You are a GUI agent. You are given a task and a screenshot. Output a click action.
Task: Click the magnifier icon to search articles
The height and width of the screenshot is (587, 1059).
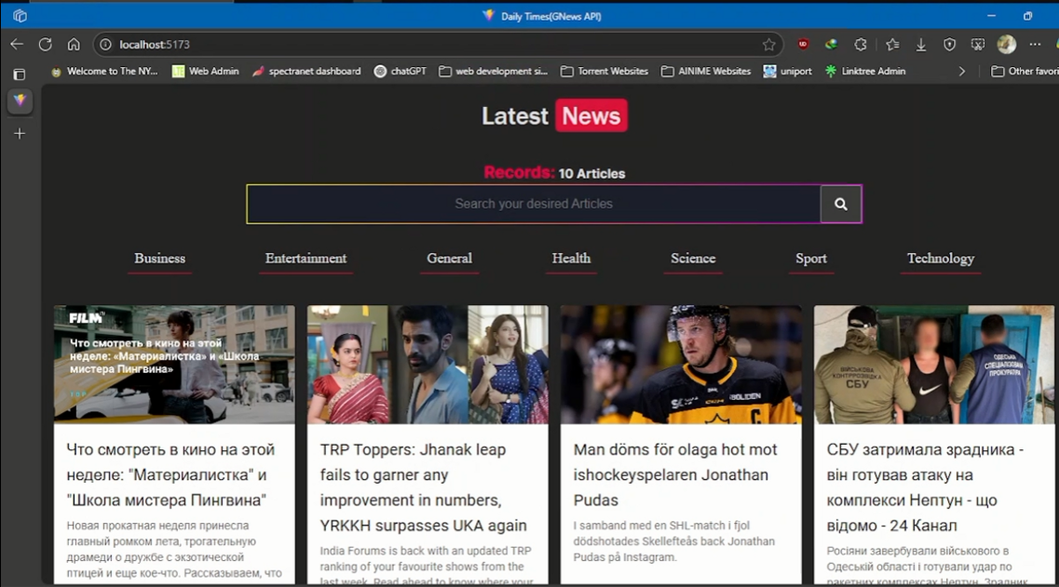click(841, 203)
